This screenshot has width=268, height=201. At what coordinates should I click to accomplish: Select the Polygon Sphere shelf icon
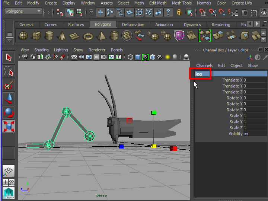[x=23, y=36]
